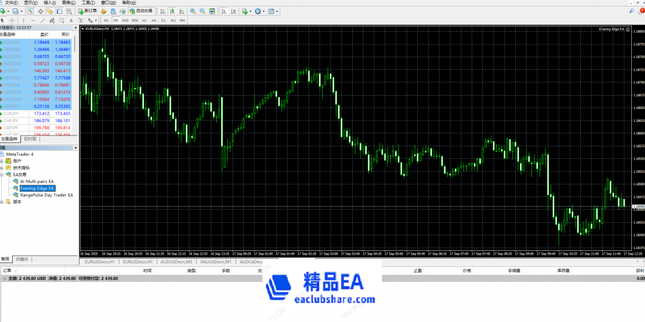Viewport: 645px width, 322px height.
Task: Open the Data Window crosshair icon
Action: pyautogui.click(x=40, y=11)
